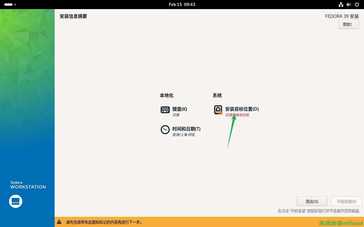Open 时间和日期(T) settings
Screen dimensions: 364x227
tap(186, 129)
